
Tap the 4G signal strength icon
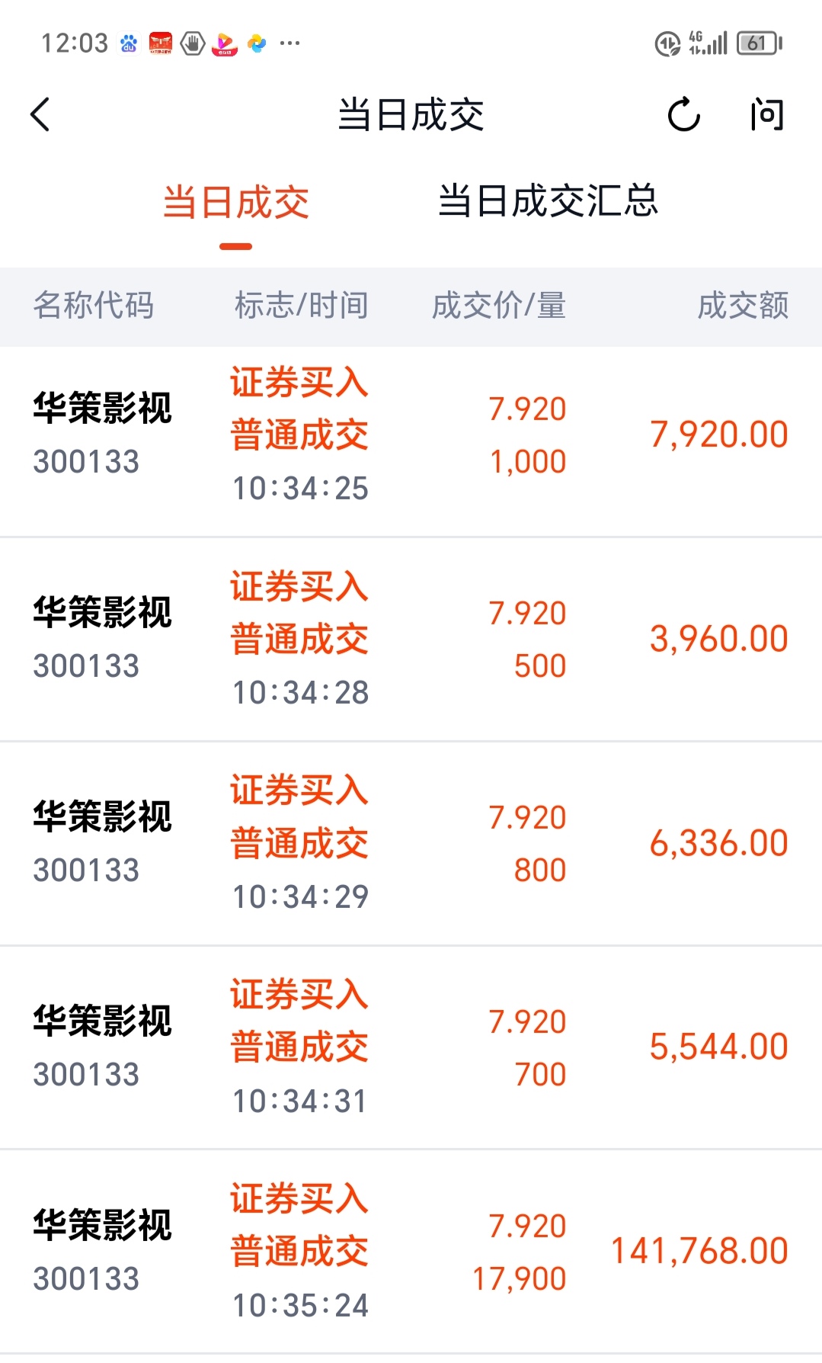tap(708, 43)
